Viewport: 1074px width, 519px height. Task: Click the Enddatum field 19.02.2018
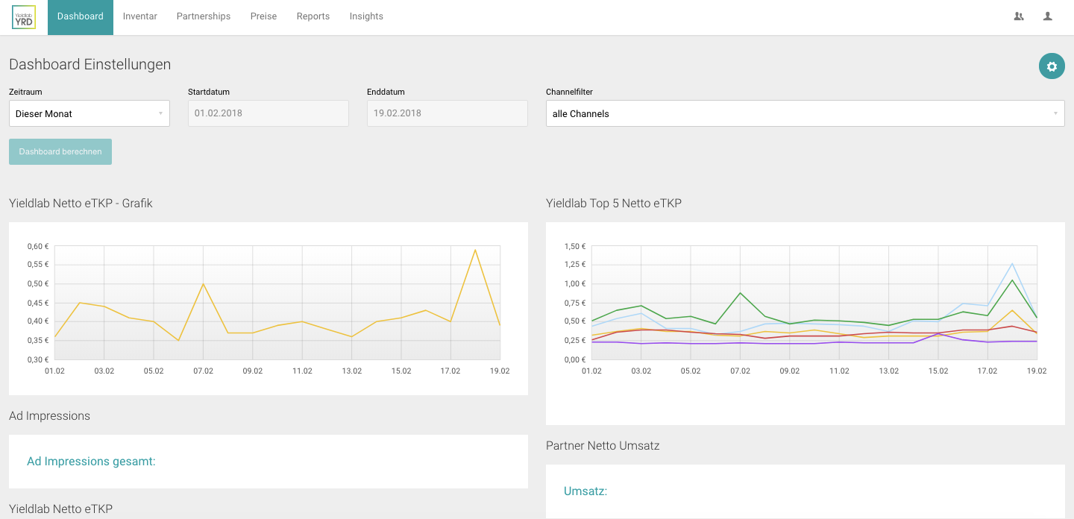[x=447, y=113]
